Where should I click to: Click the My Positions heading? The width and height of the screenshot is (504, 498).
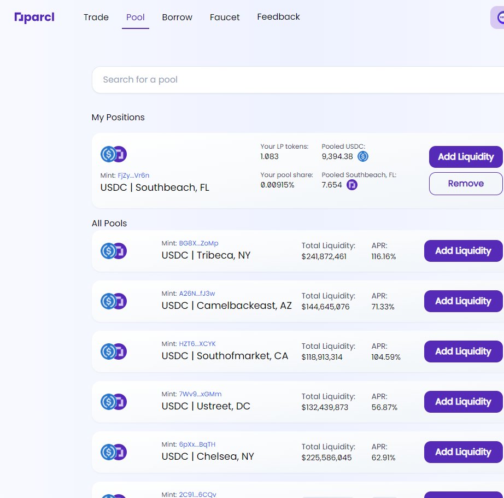(x=118, y=118)
